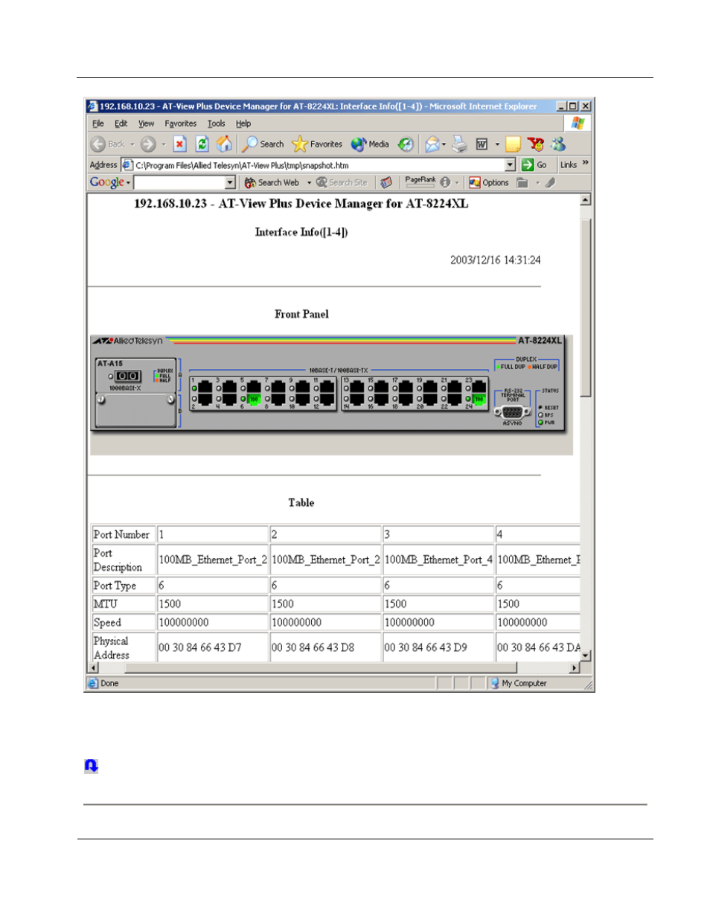
Task: Click the timestamp '2003/12/16 14:31:24'
Action: (495, 260)
